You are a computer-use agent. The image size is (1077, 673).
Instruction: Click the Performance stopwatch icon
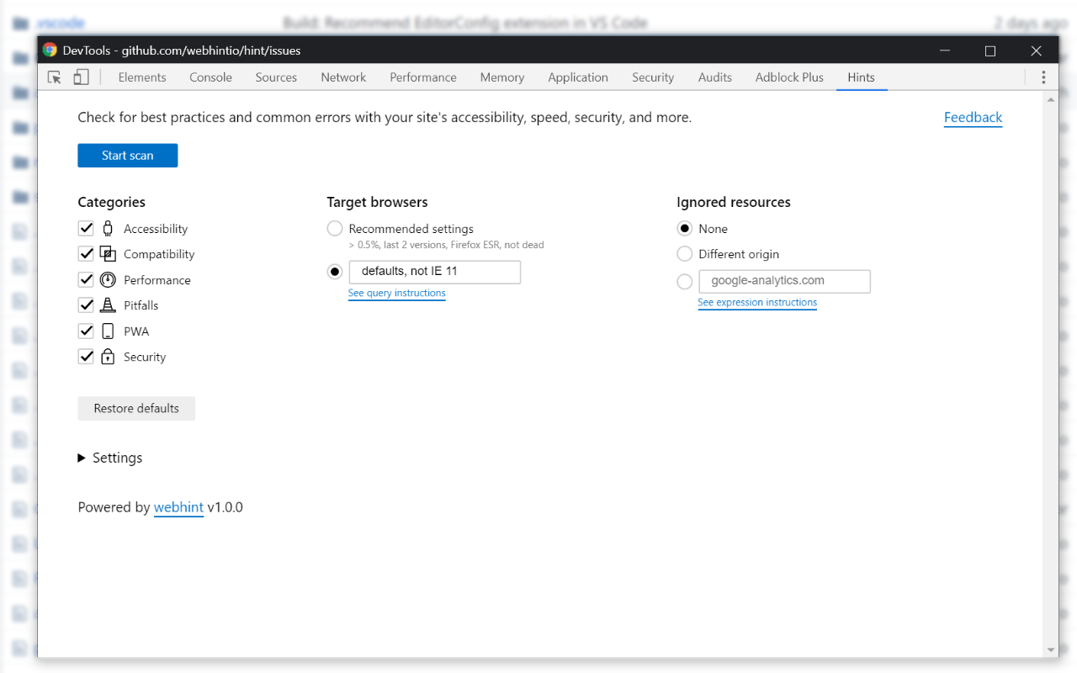[x=107, y=279]
